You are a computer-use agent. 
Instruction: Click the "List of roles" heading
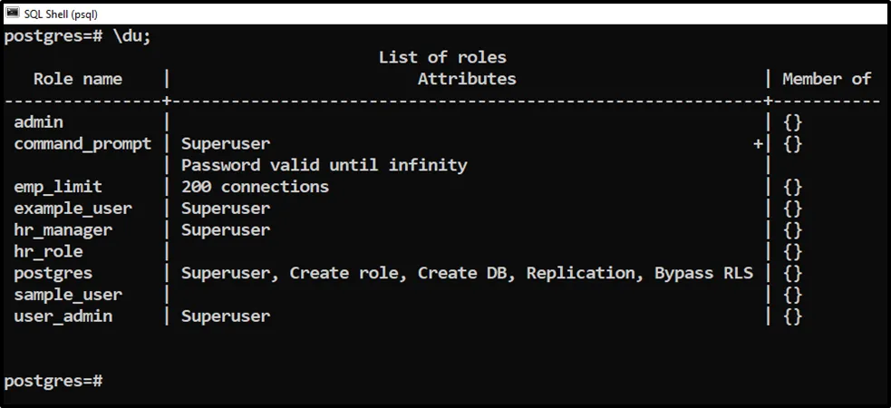(x=442, y=57)
